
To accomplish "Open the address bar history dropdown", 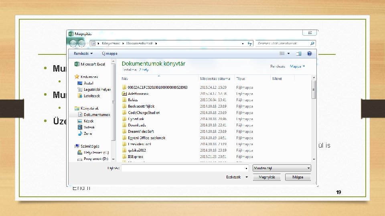I will [243, 44].
